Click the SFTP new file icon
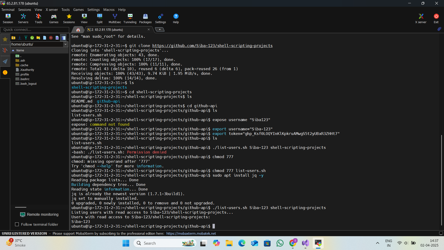Viewport: 444px width, 250px height. tap(44, 37)
